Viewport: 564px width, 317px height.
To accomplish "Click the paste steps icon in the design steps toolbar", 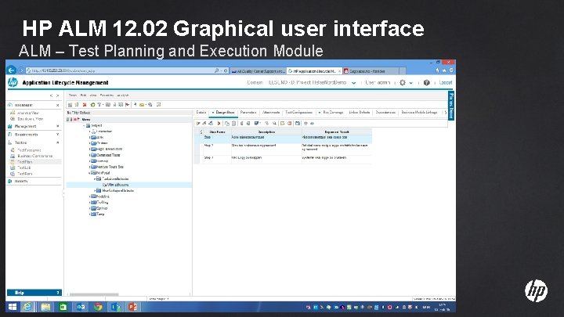I will click(x=233, y=124).
